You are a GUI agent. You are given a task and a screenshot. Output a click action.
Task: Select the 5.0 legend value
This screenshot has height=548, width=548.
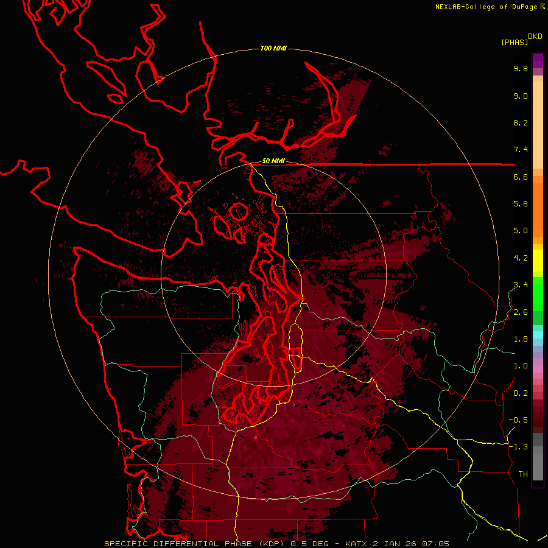click(521, 231)
